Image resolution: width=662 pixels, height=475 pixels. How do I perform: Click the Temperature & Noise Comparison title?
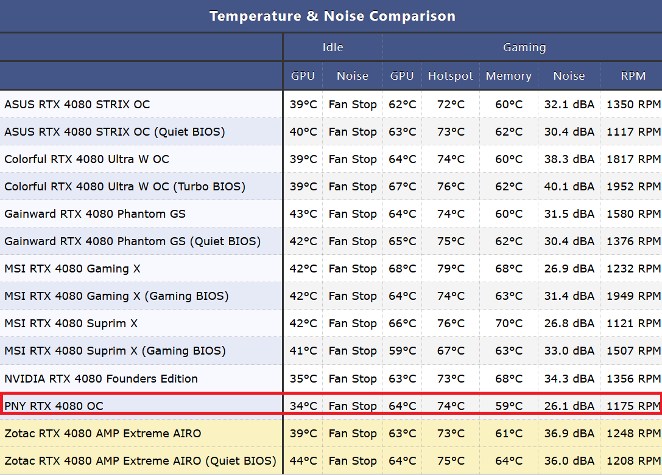click(x=332, y=16)
